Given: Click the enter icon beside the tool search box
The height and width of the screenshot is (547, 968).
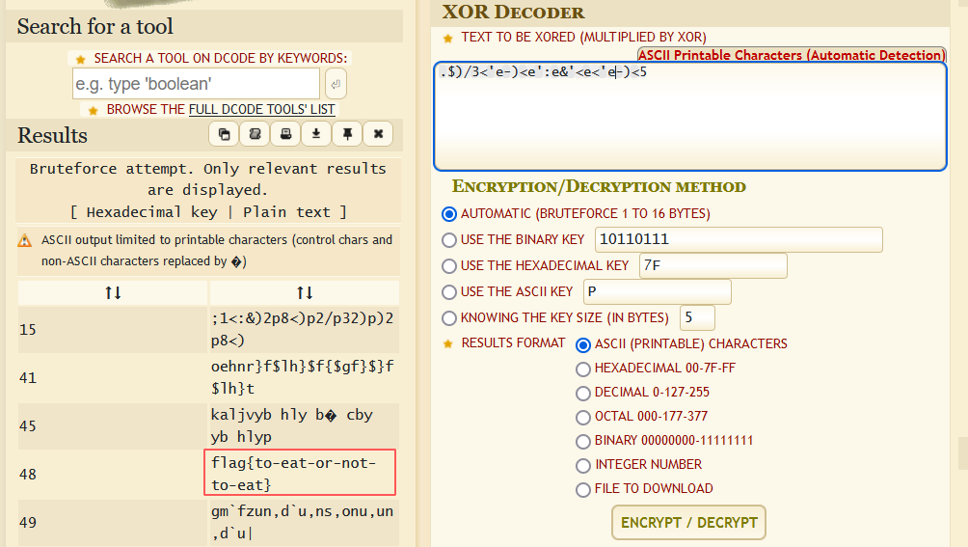Looking at the screenshot, I should click(336, 84).
